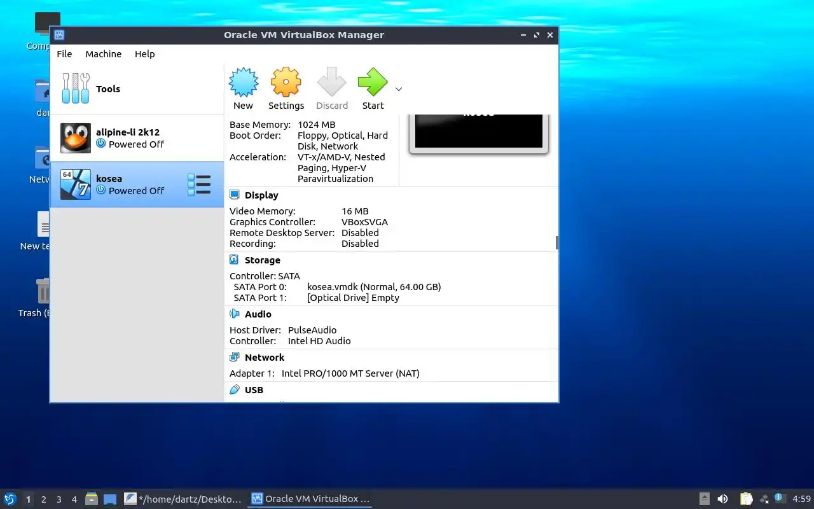Open the kosea machine tools menu button
Image resolution: width=814 pixels, height=509 pixels.
tap(199, 185)
